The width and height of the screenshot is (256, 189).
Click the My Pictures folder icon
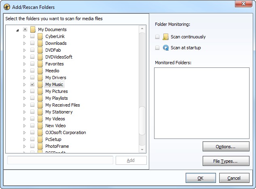[40, 91]
